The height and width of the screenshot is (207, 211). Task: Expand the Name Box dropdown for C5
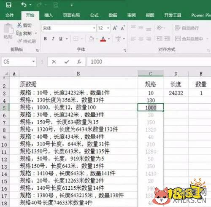(x=33, y=62)
